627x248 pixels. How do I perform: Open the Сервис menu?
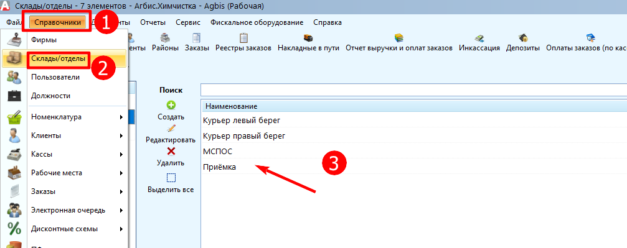(x=188, y=22)
